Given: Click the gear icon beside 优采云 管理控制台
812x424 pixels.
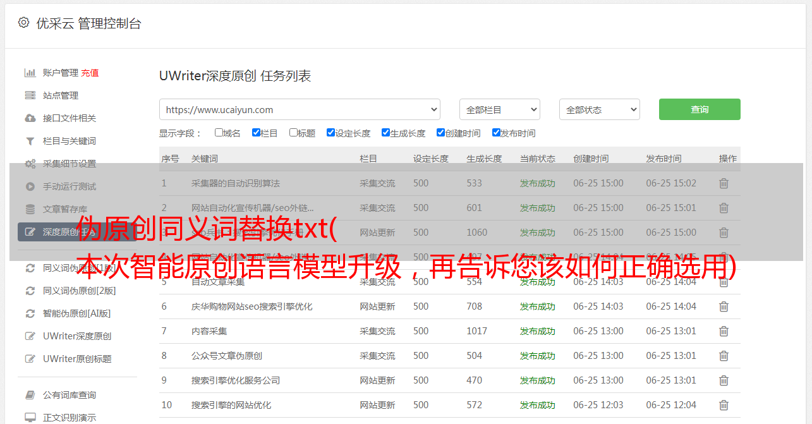Looking at the screenshot, I should click(23, 23).
